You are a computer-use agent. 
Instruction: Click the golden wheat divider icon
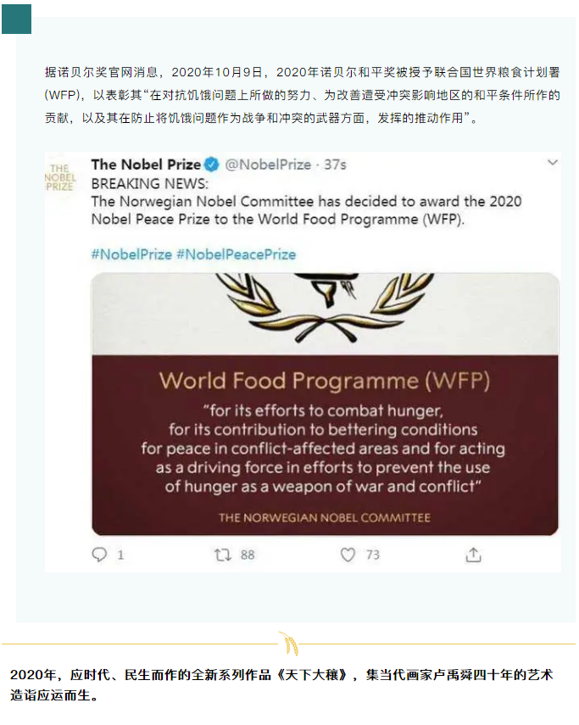289,644
